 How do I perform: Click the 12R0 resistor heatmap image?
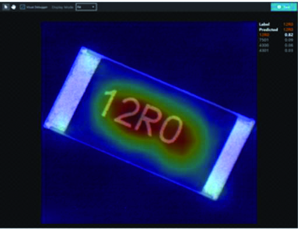point(149,122)
